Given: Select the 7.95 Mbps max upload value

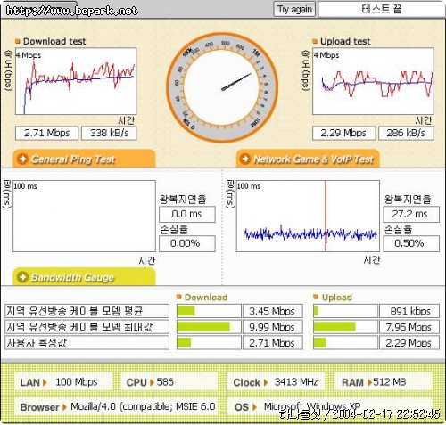Looking at the screenshot, I should [409, 327].
